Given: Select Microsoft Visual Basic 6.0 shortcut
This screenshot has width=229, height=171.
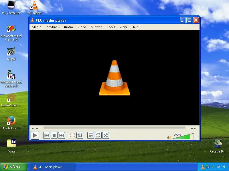Looking at the screenshot, I should click(x=11, y=79).
